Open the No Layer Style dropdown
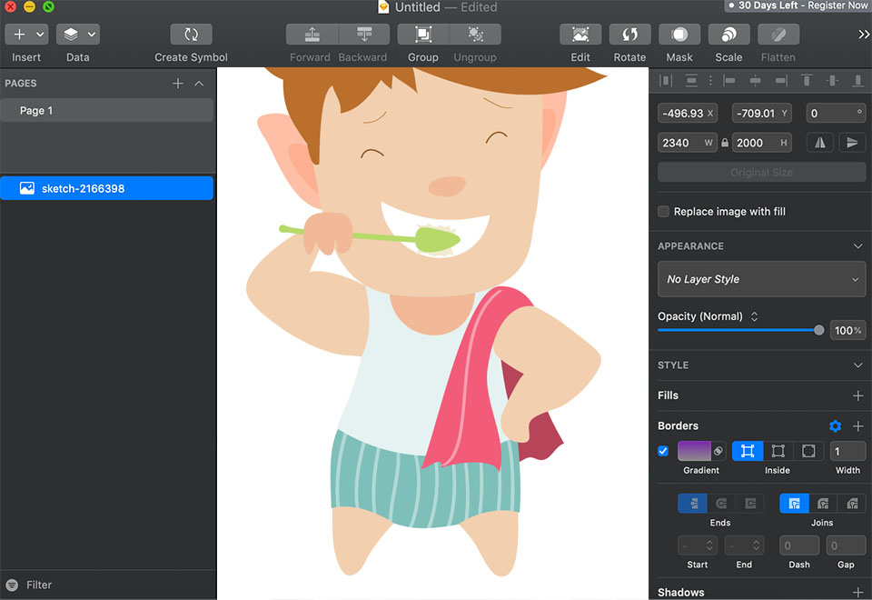The image size is (872, 600). click(761, 279)
